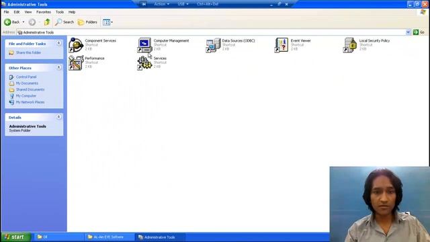Open the Search toolbar button
Image resolution: width=430 pixels, height=242 pixels.
click(x=64, y=22)
